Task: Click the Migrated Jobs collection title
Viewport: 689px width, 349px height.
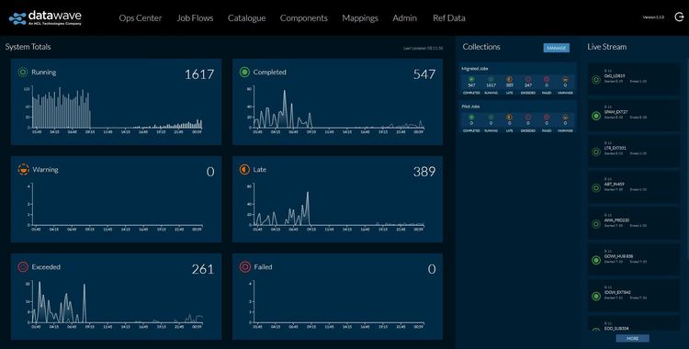Action: coord(475,69)
